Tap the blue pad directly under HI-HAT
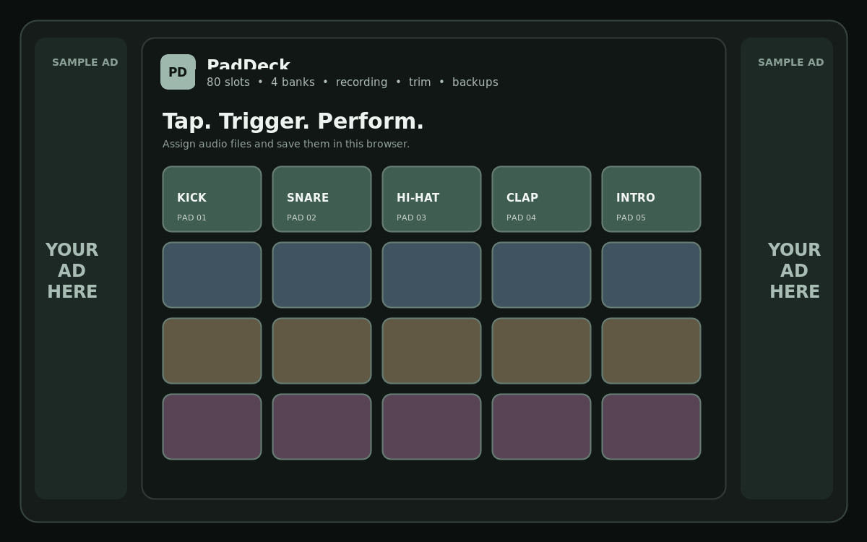Viewport: 867px width, 542px height. pyautogui.click(x=431, y=275)
